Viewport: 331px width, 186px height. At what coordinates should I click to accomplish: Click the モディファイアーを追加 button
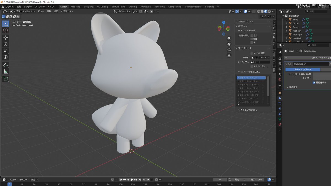(308, 58)
